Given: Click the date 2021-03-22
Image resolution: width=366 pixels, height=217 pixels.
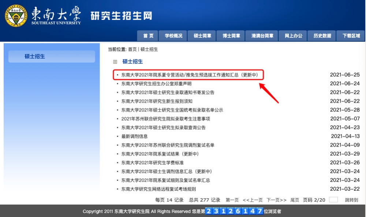Looking at the screenshot, I should (345, 189).
